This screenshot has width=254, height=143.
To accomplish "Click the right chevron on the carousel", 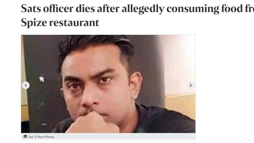I will click(191, 85).
